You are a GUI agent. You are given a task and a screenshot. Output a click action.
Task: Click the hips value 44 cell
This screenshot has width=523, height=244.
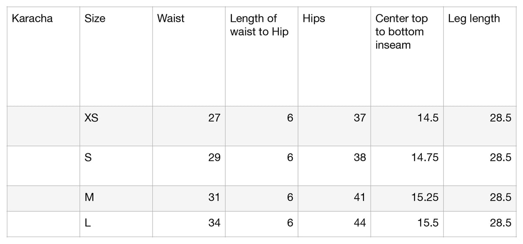[x=334, y=224]
